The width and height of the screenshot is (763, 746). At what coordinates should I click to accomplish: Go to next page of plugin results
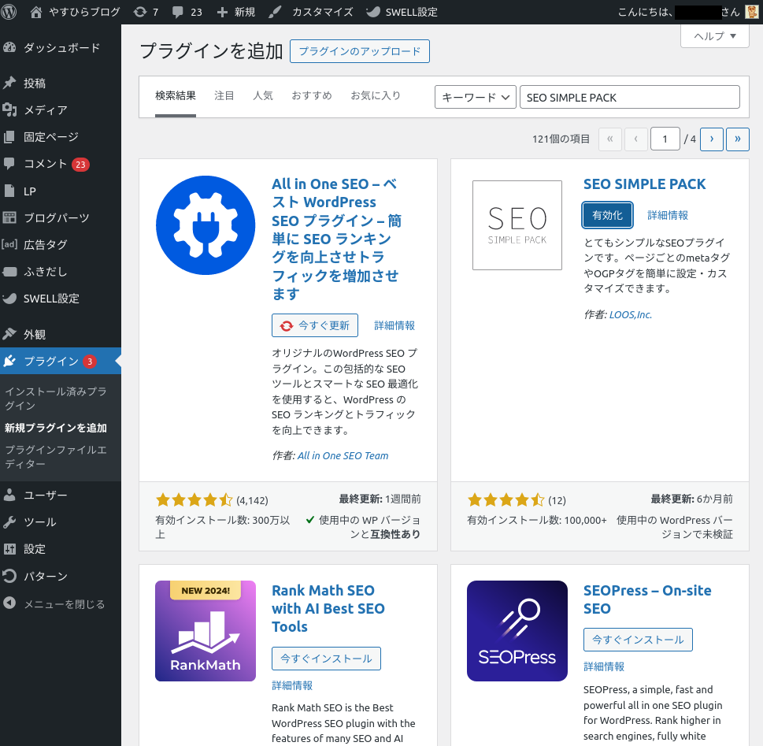[x=711, y=139]
